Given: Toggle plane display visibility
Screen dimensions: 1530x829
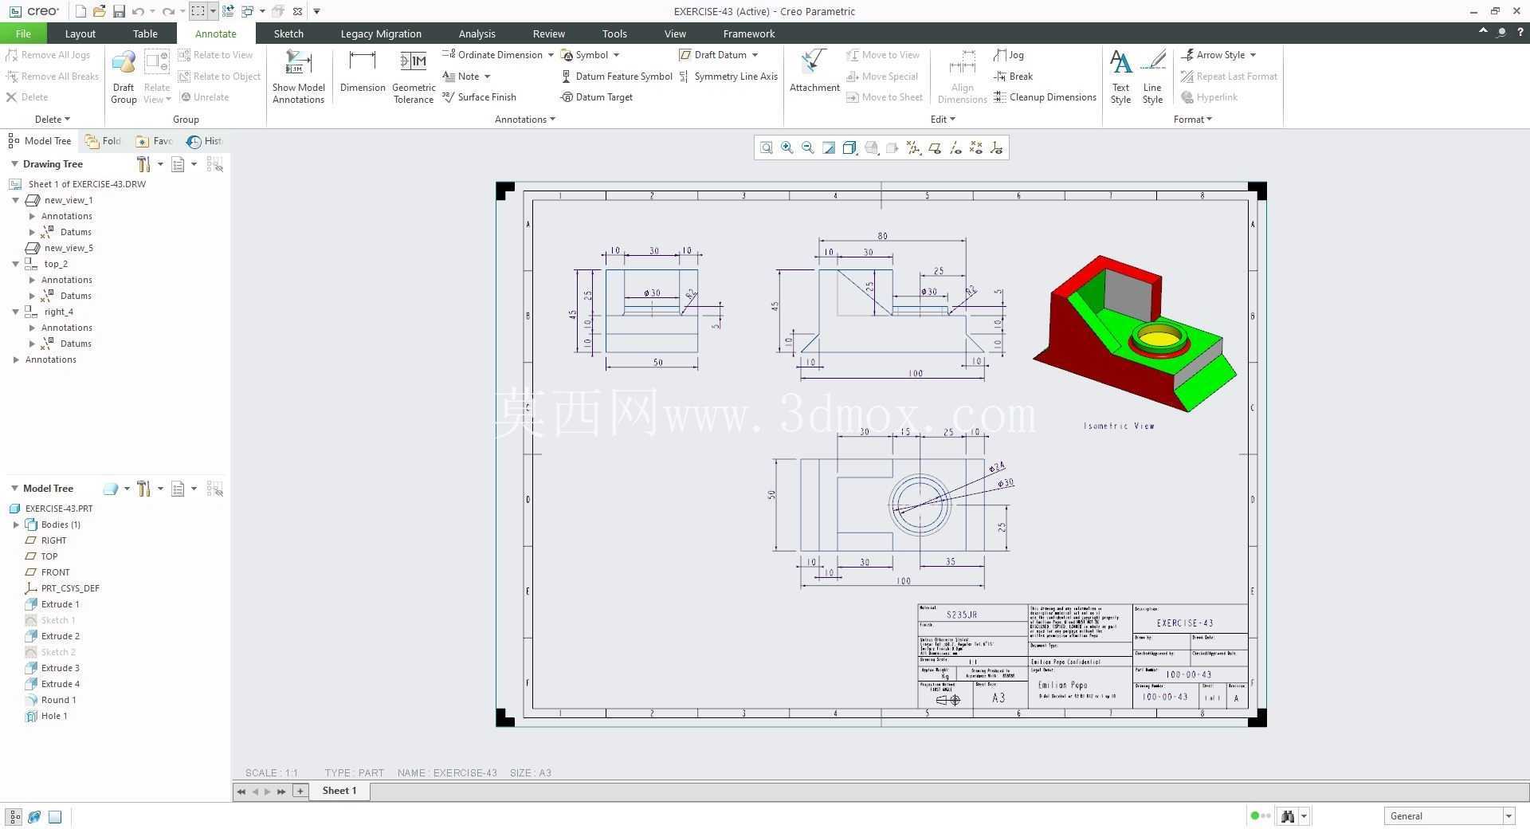Looking at the screenshot, I should pos(935,147).
